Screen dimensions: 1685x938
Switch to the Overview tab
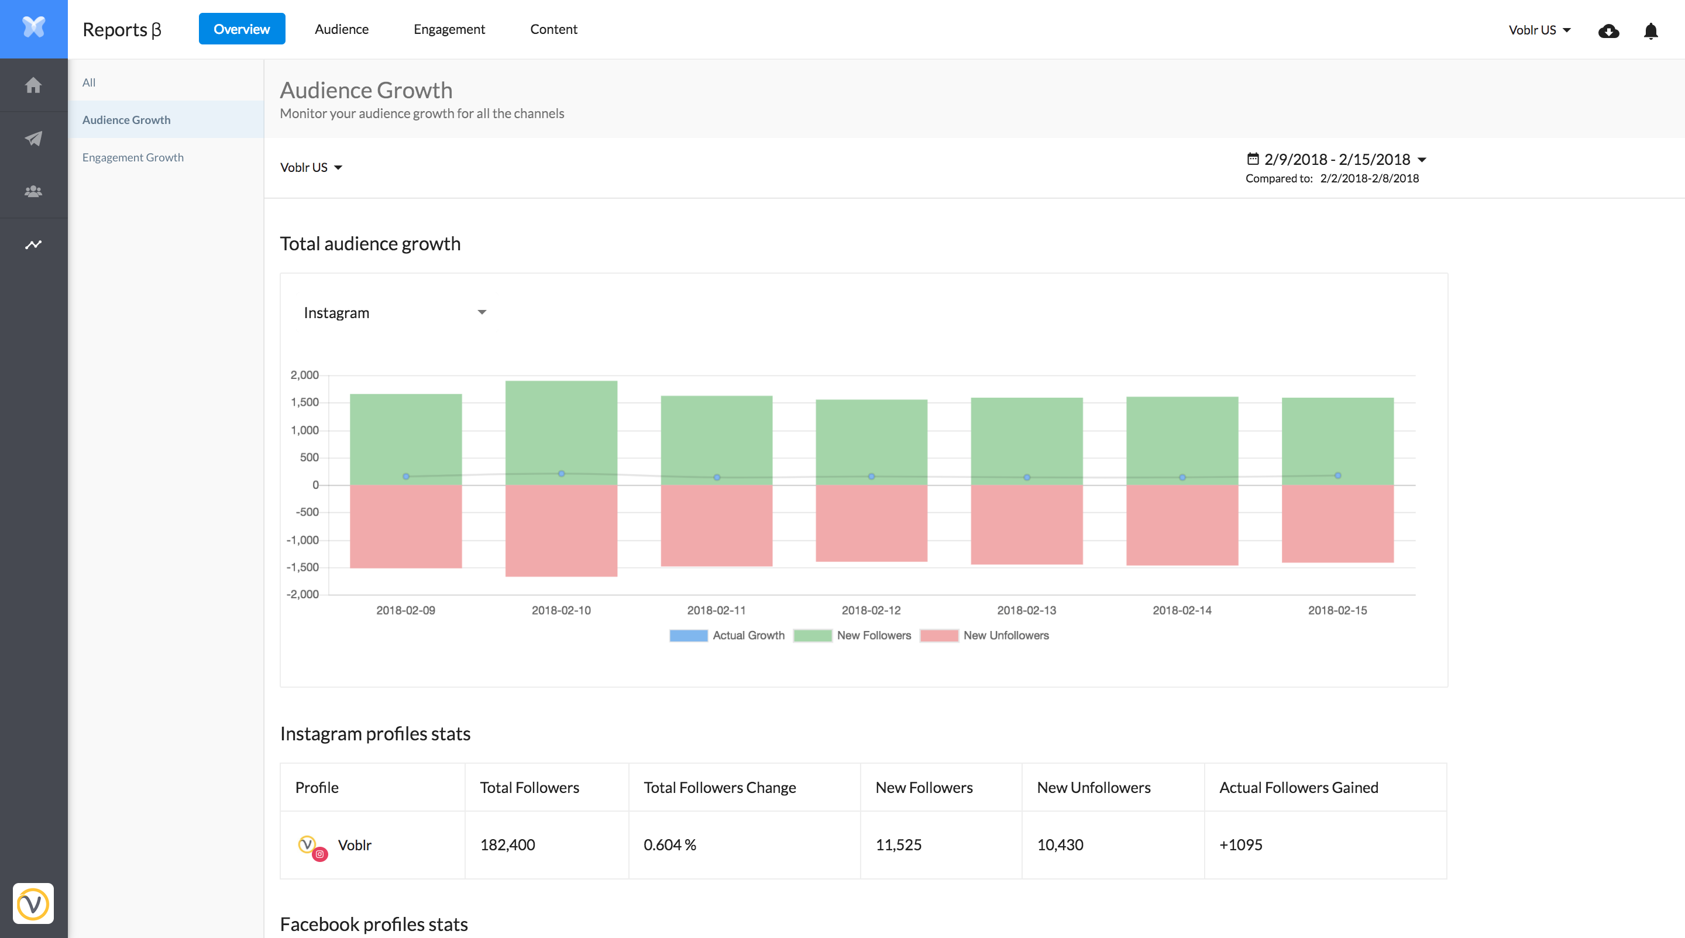(242, 29)
